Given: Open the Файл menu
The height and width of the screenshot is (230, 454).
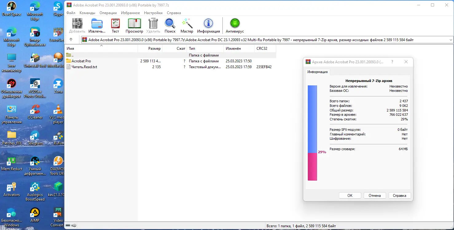Looking at the screenshot, I should tap(71, 13).
